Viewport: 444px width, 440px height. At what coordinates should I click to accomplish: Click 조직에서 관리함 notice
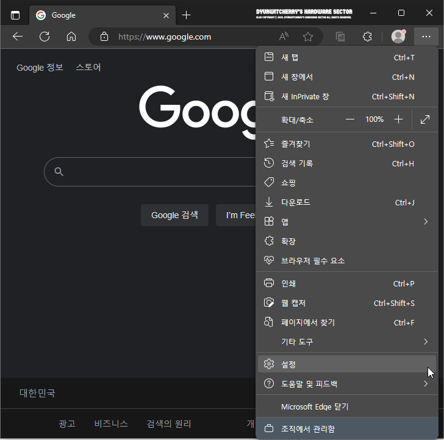347,428
